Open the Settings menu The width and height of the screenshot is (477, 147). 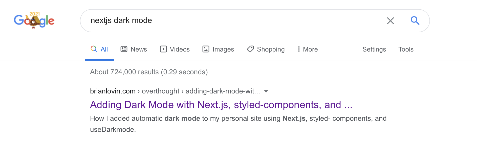[x=374, y=49]
